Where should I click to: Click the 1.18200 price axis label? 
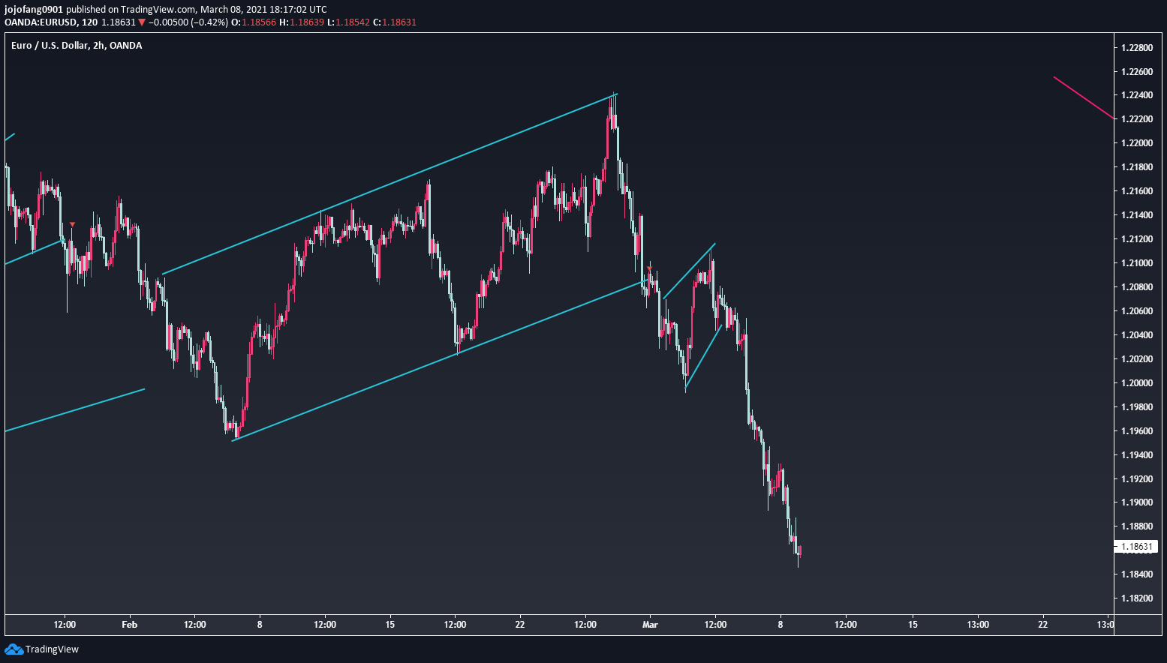pyautogui.click(x=1136, y=598)
